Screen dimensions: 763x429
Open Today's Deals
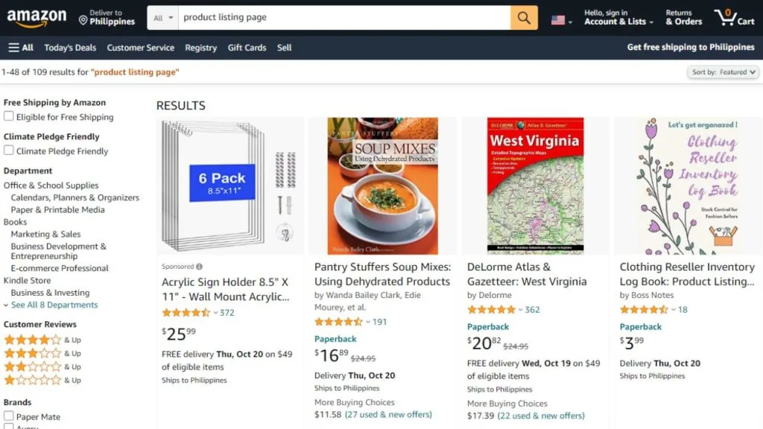69,47
